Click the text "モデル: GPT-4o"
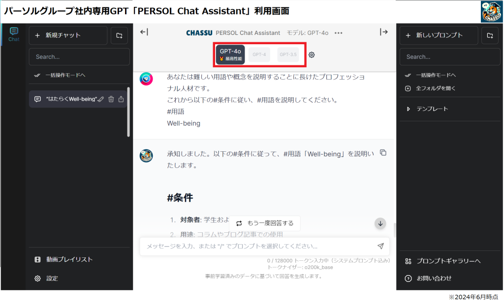Screen dimensions: 504x305 click(x=308, y=33)
